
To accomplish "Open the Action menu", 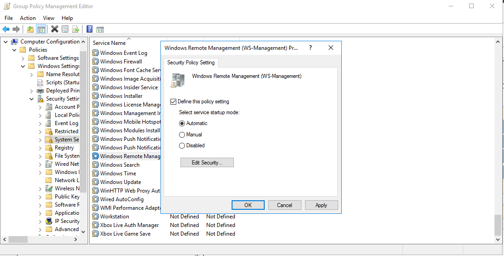I will pyautogui.click(x=28, y=18).
